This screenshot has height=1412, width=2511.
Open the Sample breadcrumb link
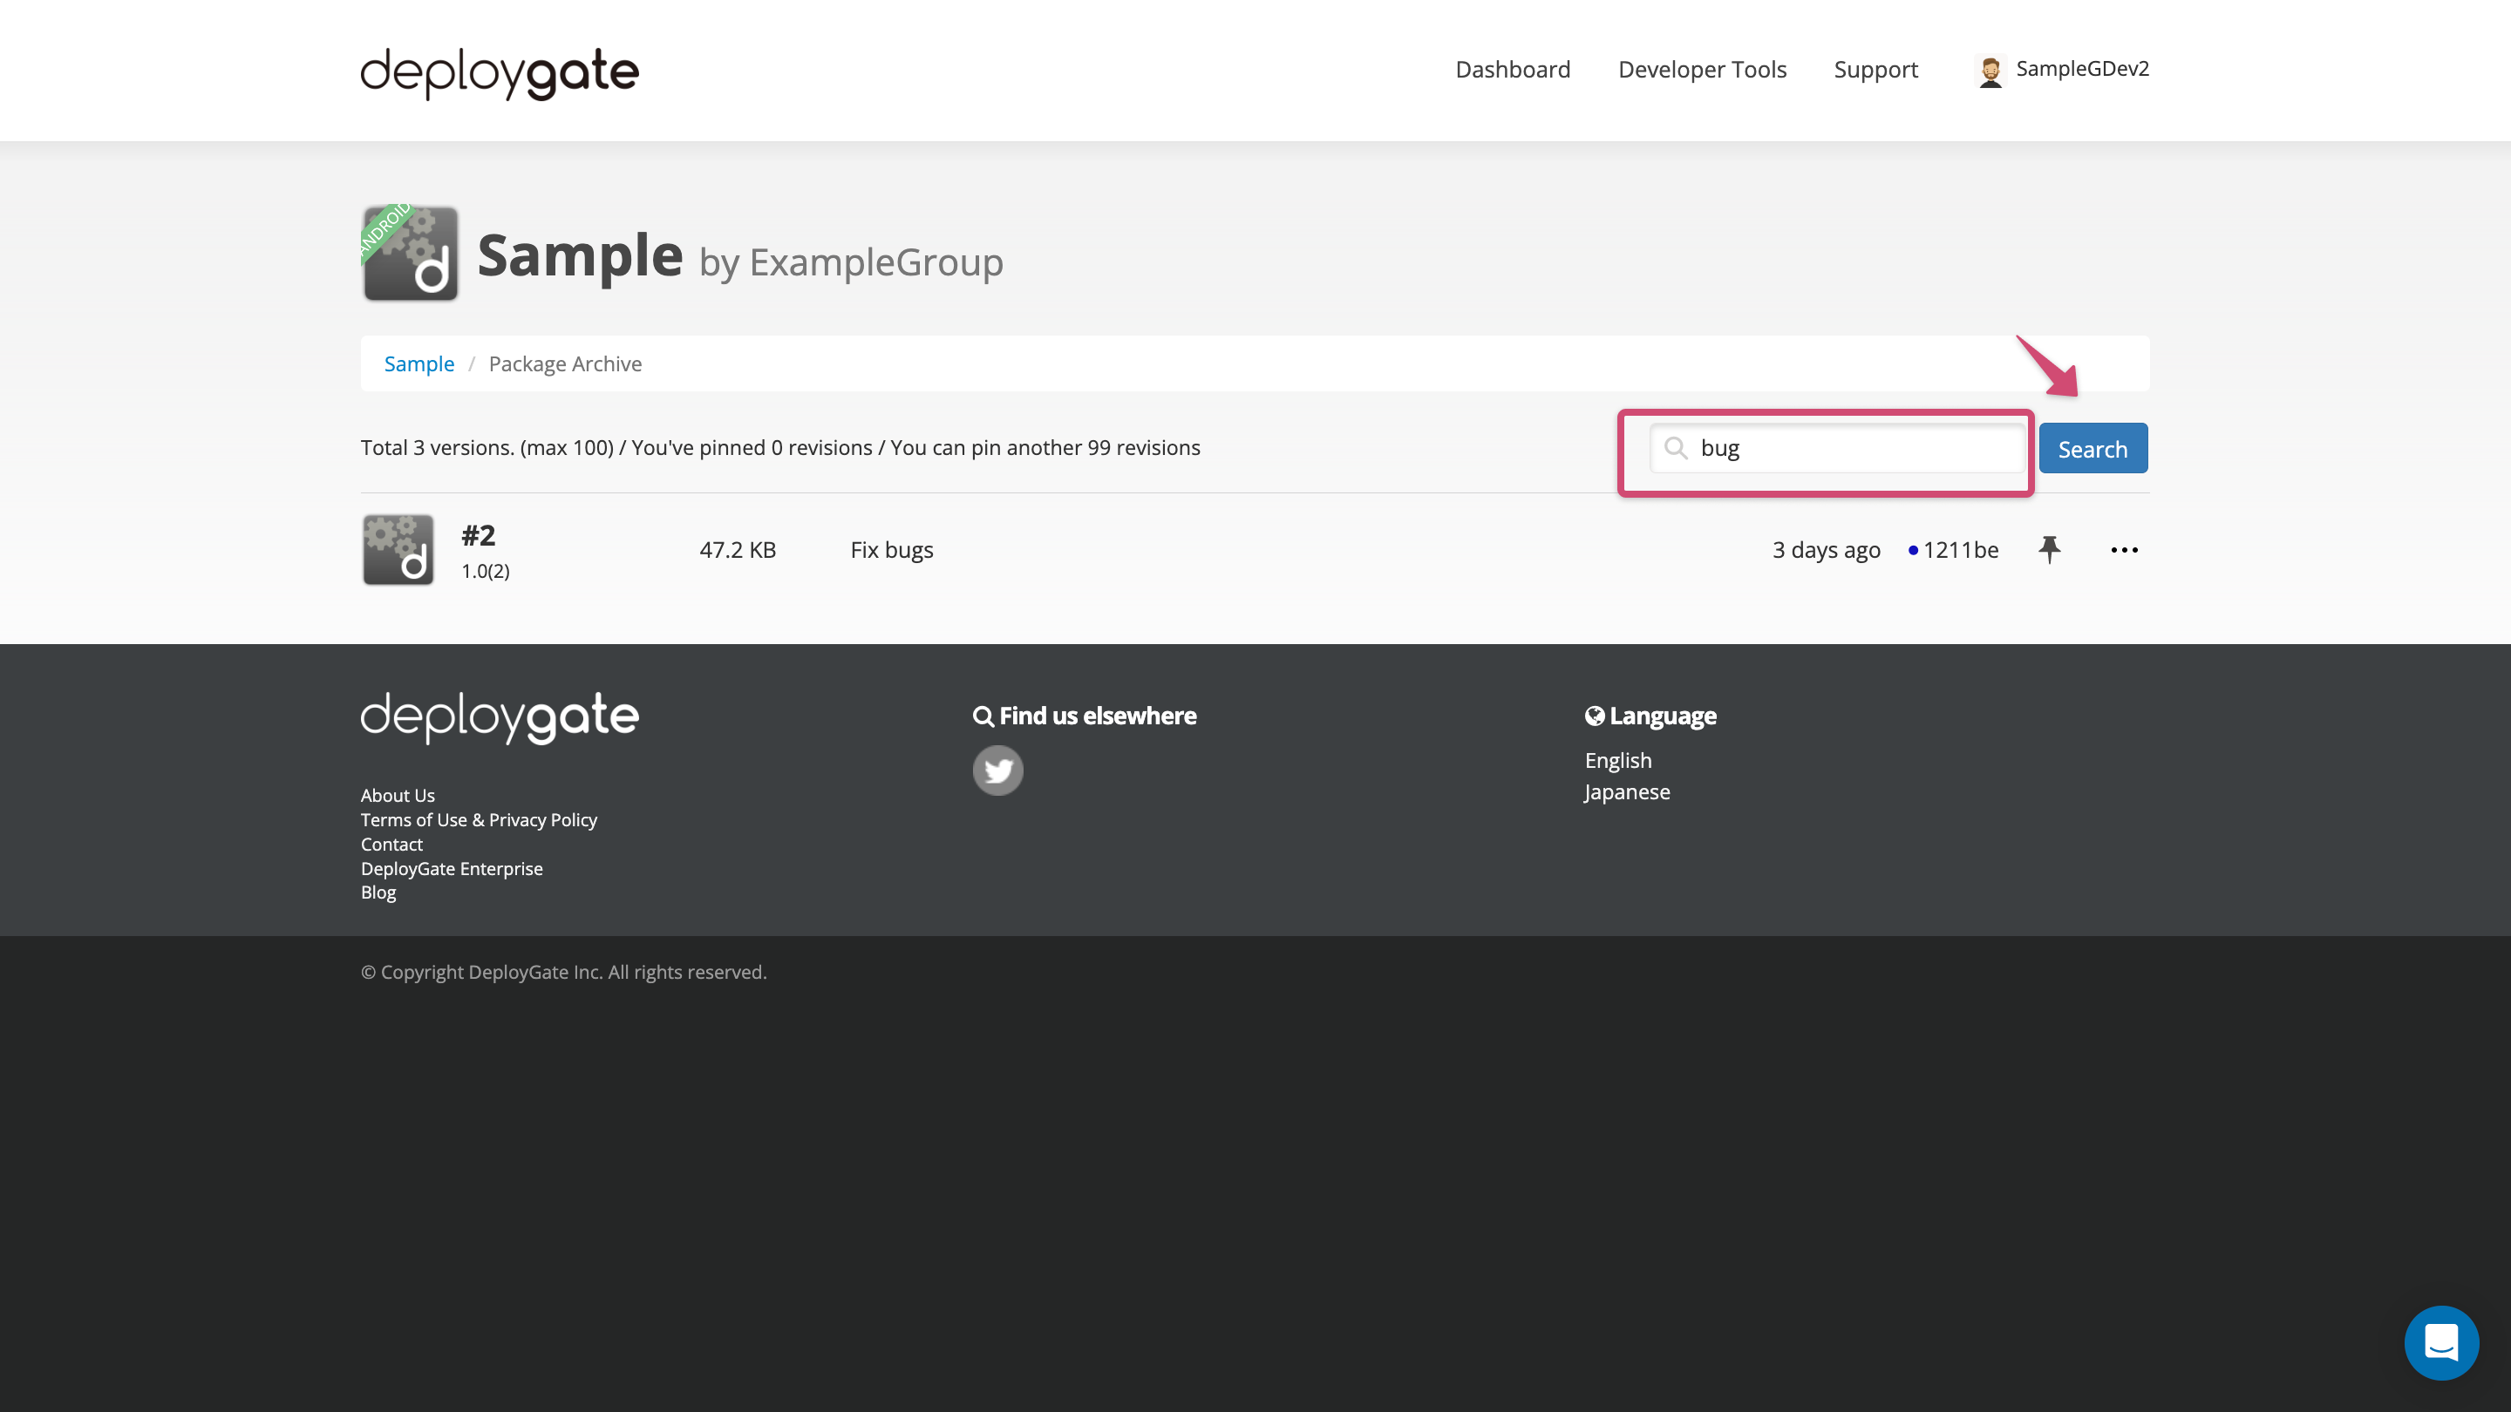click(x=419, y=363)
